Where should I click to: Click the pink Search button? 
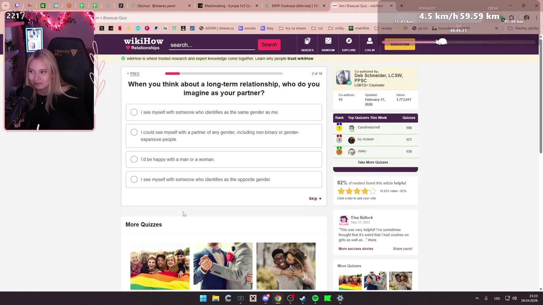[269, 44]
